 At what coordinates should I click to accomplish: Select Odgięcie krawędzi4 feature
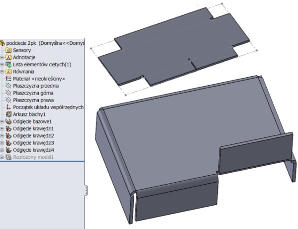coord(33,150)
